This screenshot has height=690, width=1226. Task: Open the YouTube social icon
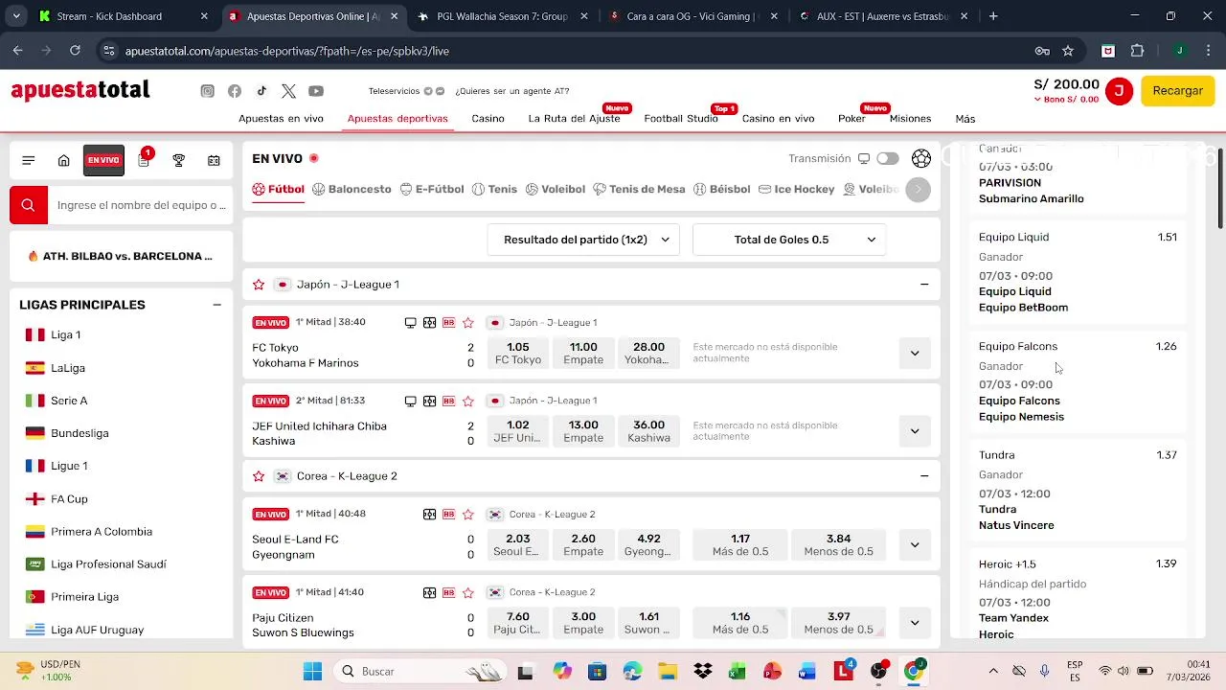[x=316, y=91]
